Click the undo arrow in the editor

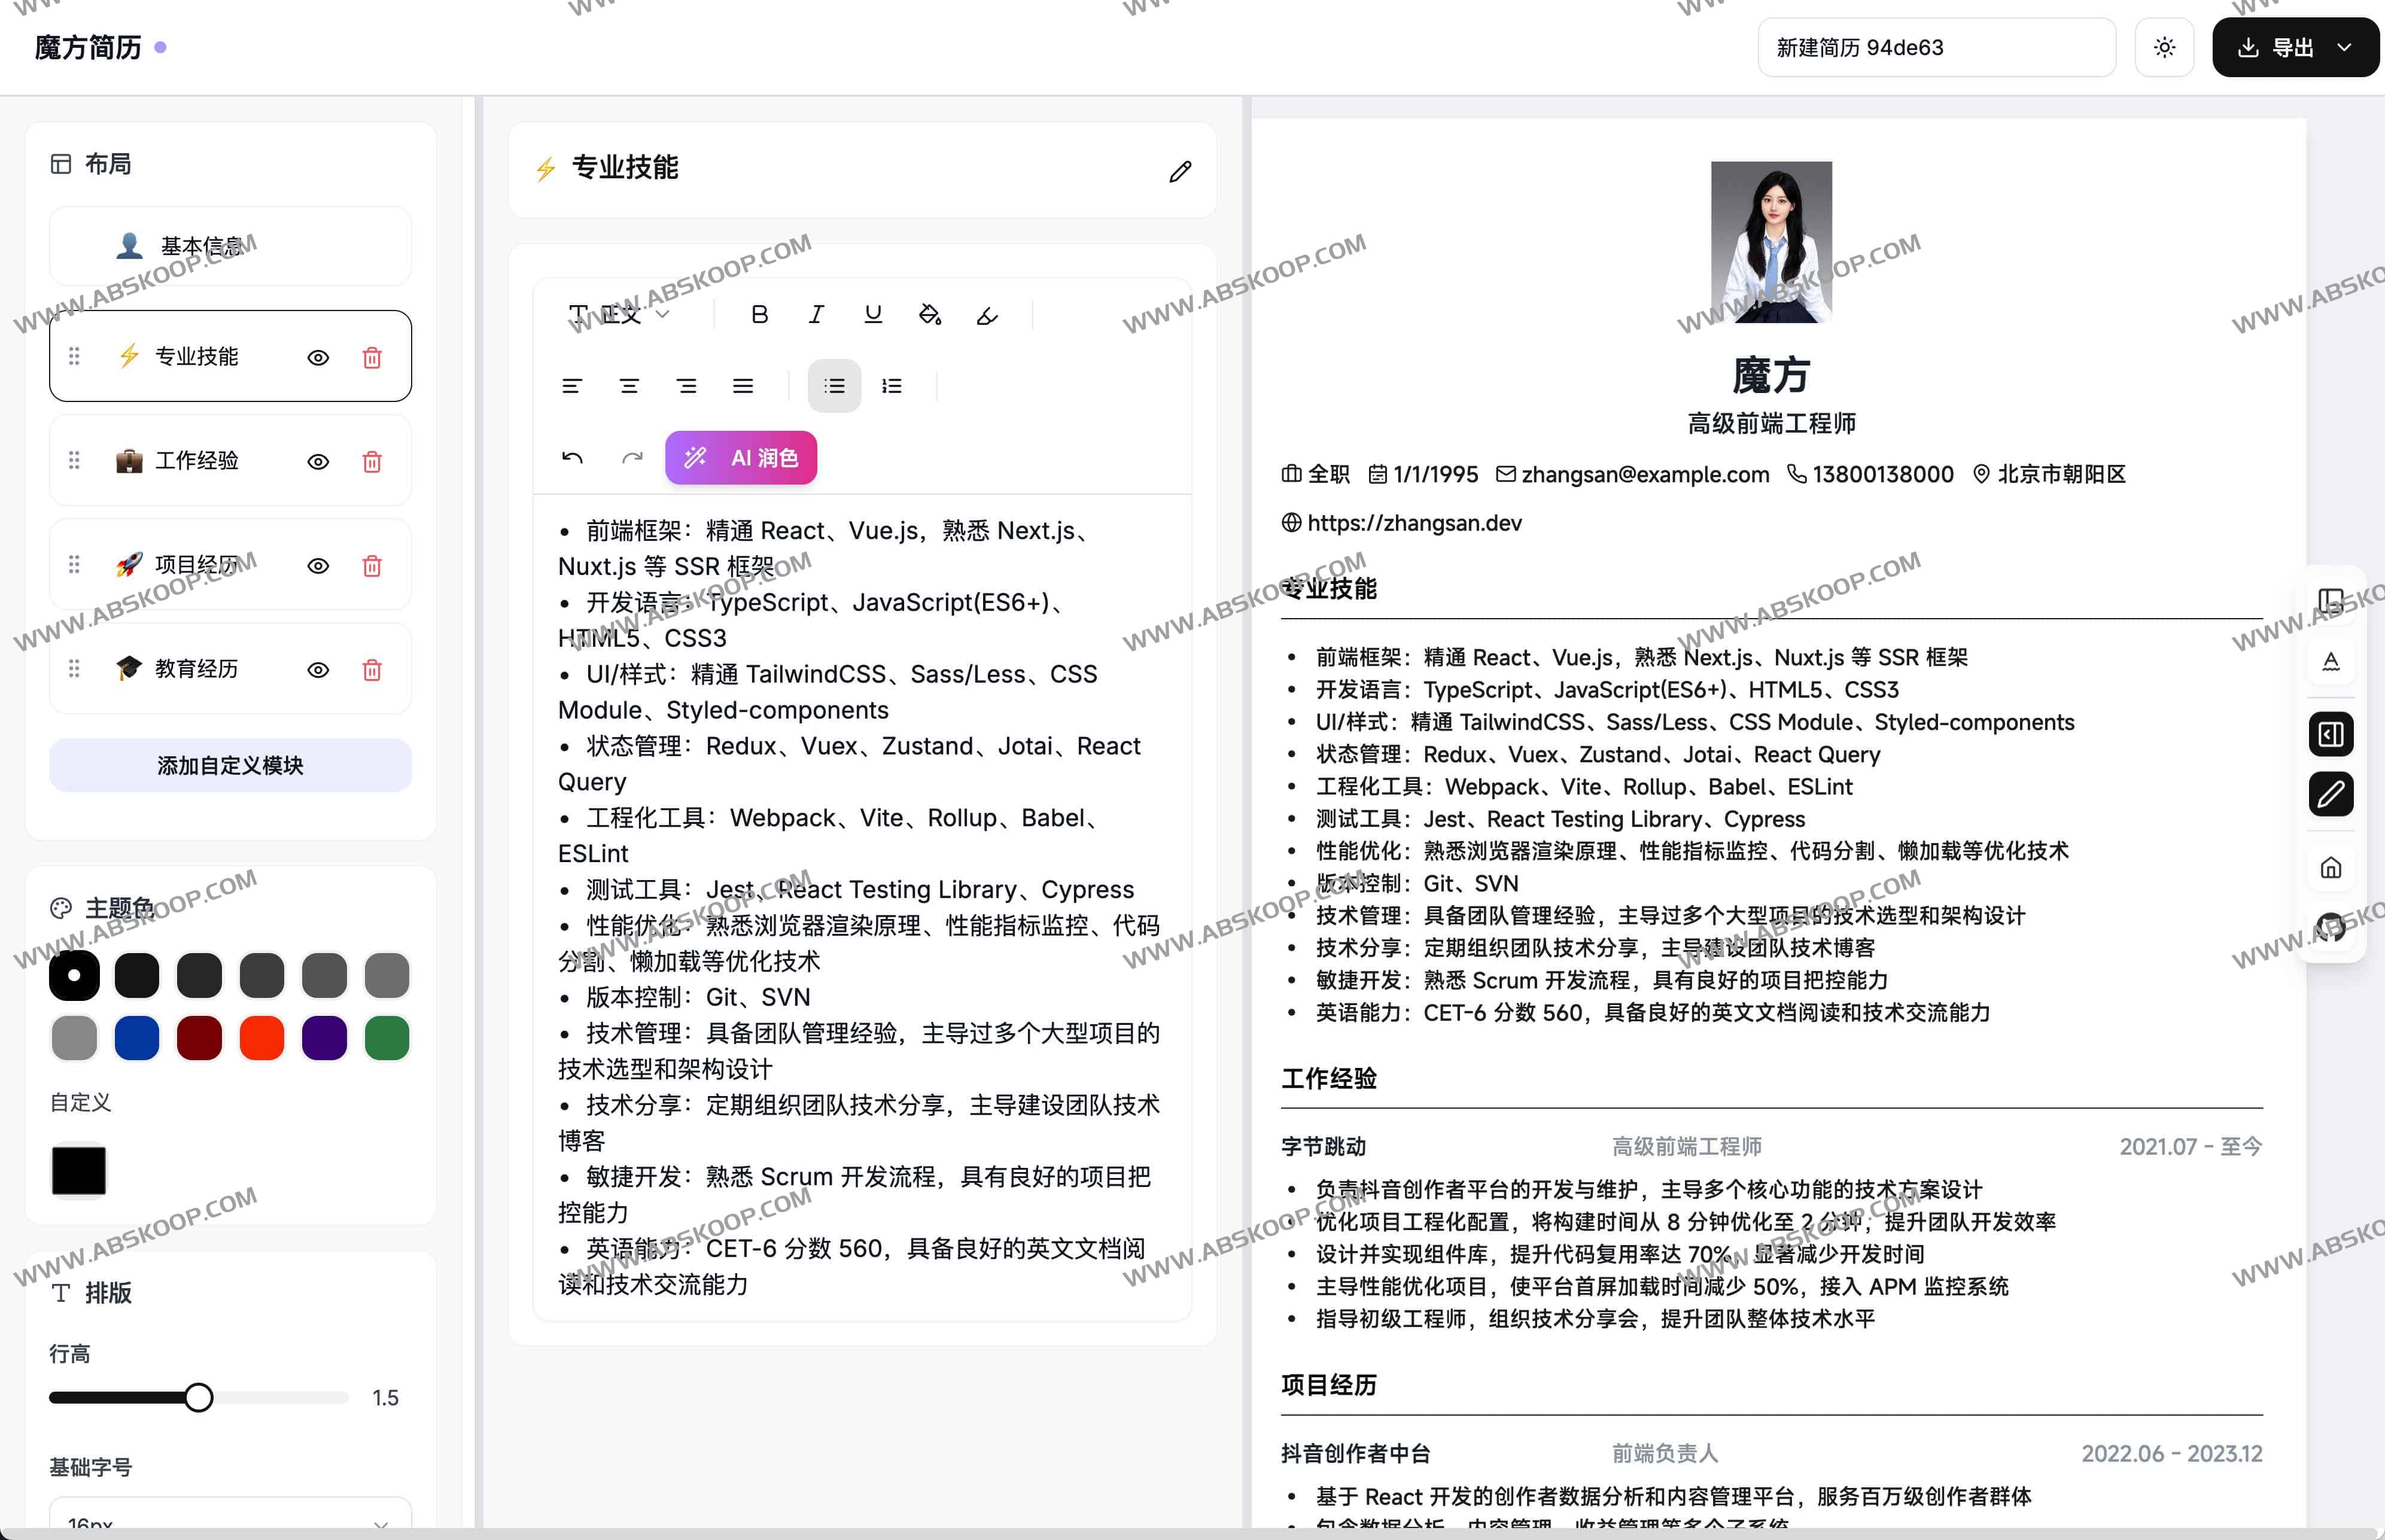click(x=573, y=457)
